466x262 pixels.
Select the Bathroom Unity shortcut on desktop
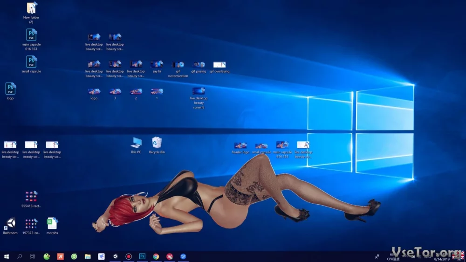tap(10, 225)
